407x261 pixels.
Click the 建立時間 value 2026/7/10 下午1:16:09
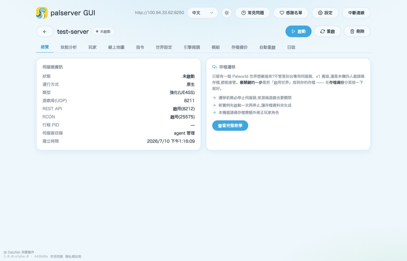coord(171,141)
